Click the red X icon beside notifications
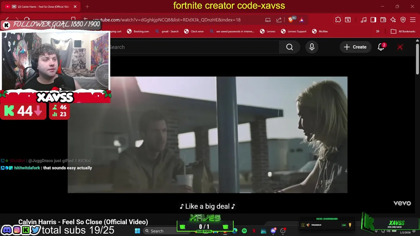This screenshot has height=236, width=420. 400,47
